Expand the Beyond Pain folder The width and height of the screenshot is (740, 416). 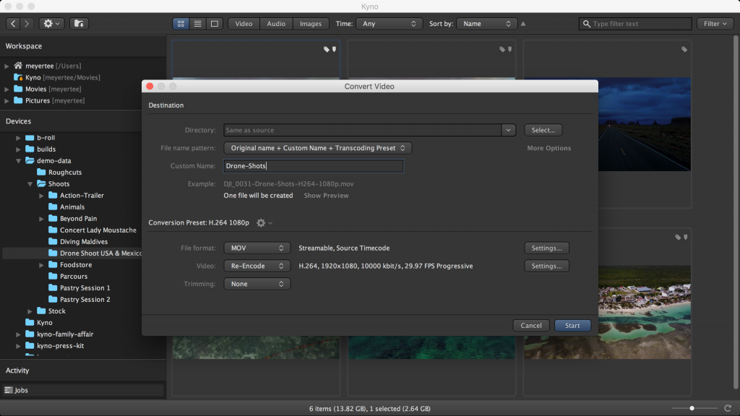(43, 218)
